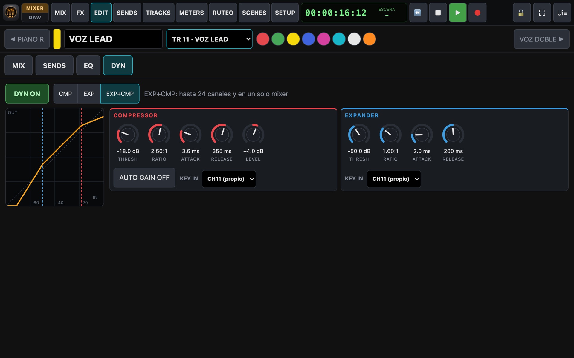574x358 pixels.
Task: Pick the red channel color swatch
Action: coord(263,39)
